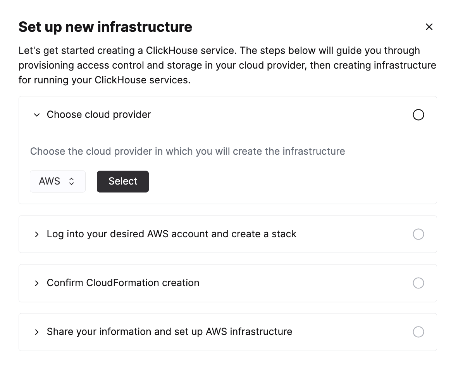Click the Log into AWS account status circle

click(418, 234)
